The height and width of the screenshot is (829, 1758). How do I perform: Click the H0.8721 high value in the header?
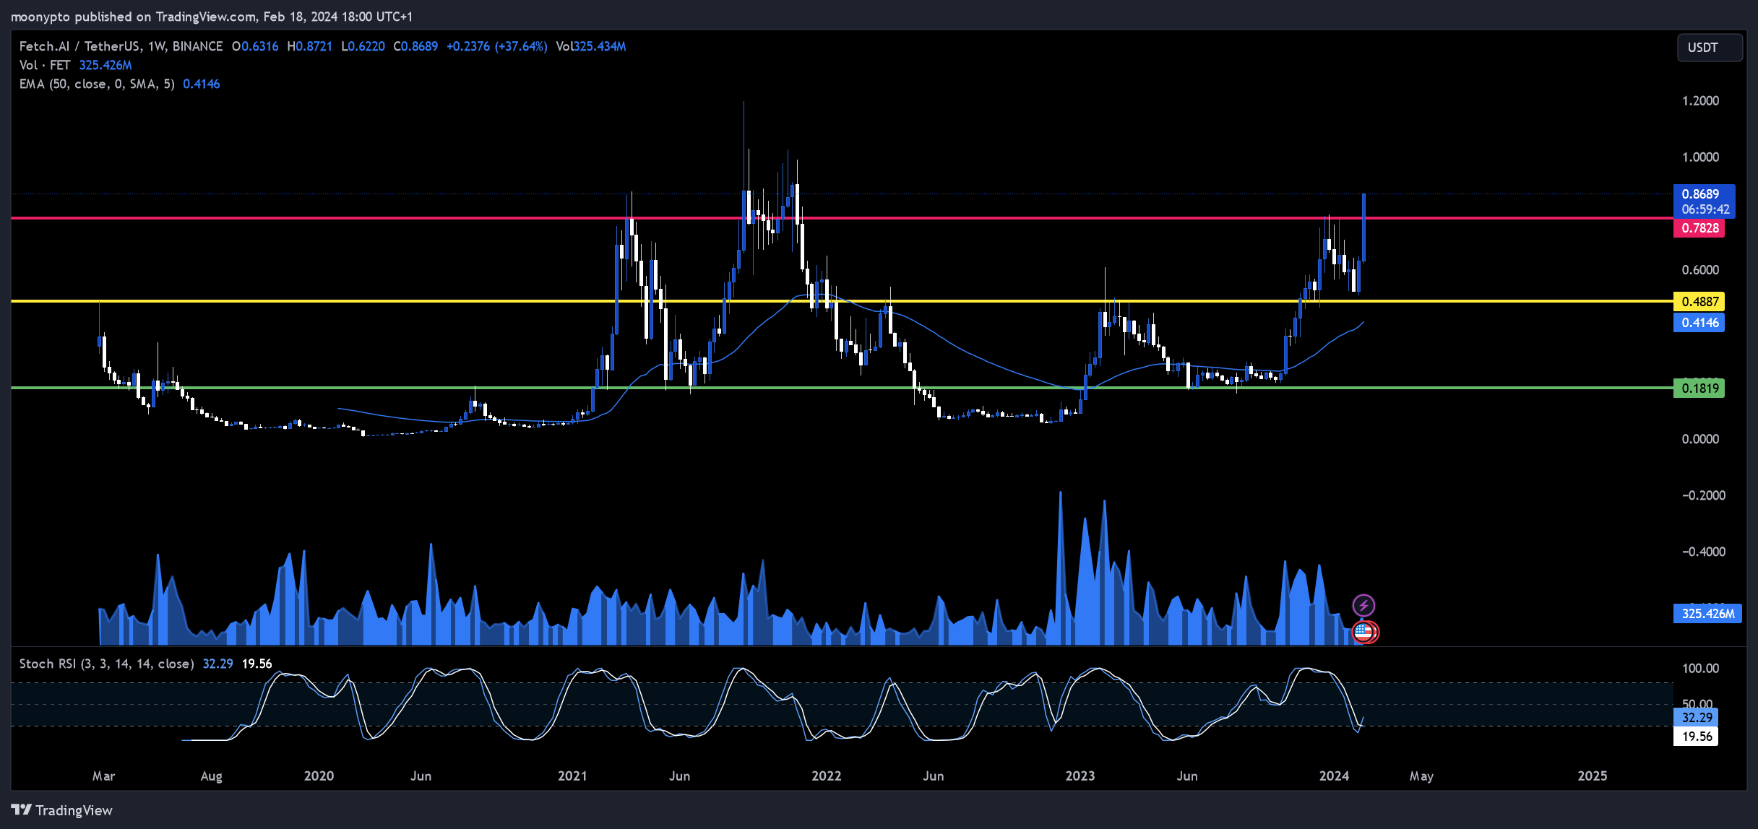click(x=309, y=46)
